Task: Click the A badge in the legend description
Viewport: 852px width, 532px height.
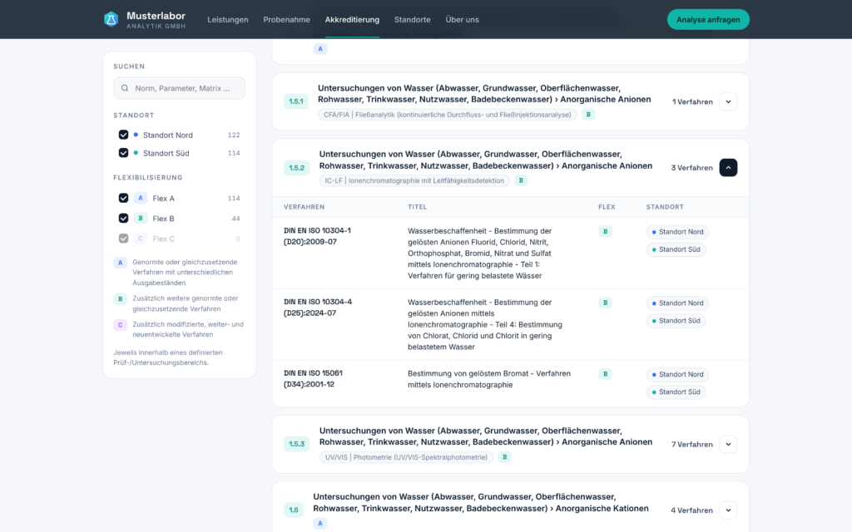Action: (x=120, y=263)
